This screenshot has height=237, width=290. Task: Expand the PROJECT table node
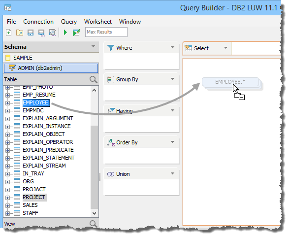[7, 198]
